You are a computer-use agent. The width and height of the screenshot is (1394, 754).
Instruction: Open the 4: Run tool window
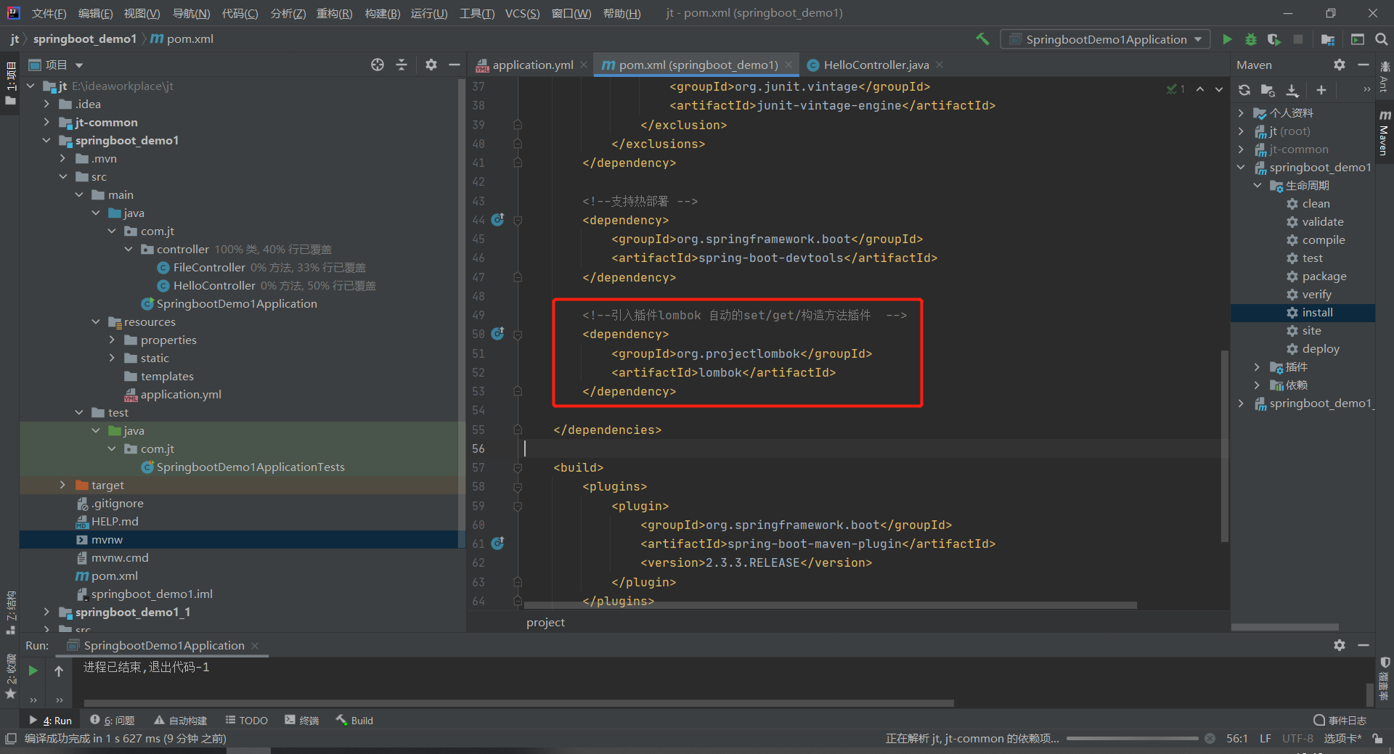51,721
